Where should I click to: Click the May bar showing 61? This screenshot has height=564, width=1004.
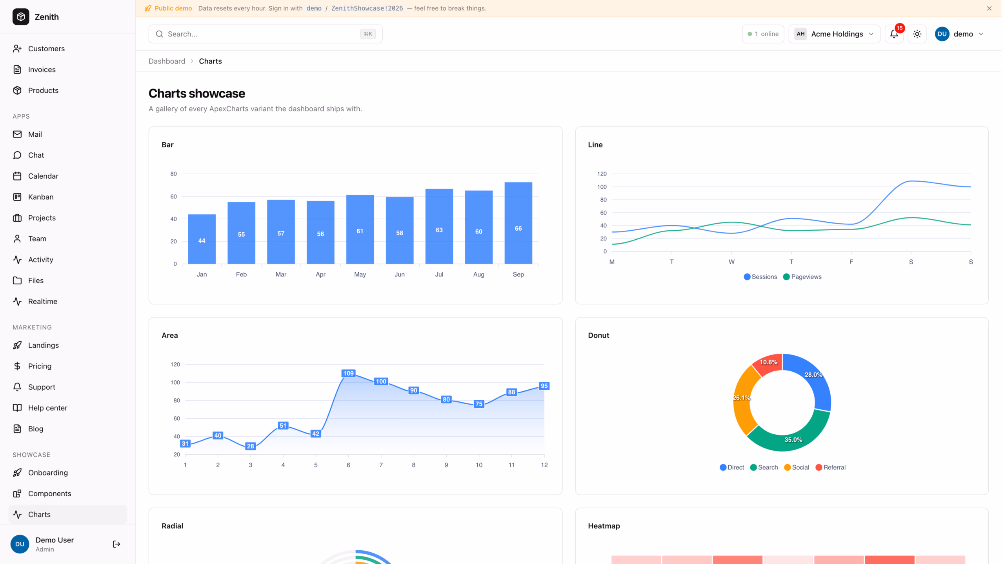360,229
